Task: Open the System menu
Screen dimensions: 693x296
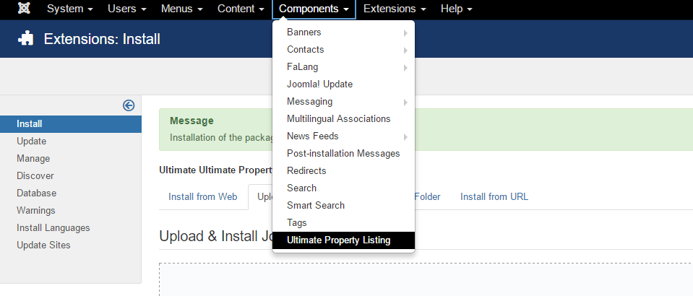Action: pyautogui.click(x=70, y=9)
